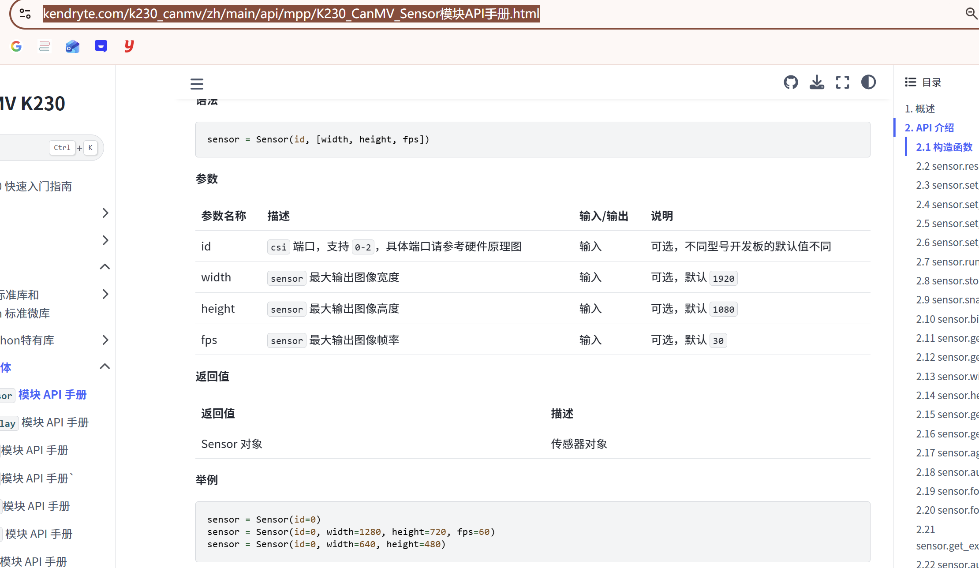Viewport: 979px width, 568px height.
Task: Jump to 2.8 sensor.sto contents entry
Action: tap(947, 281)
